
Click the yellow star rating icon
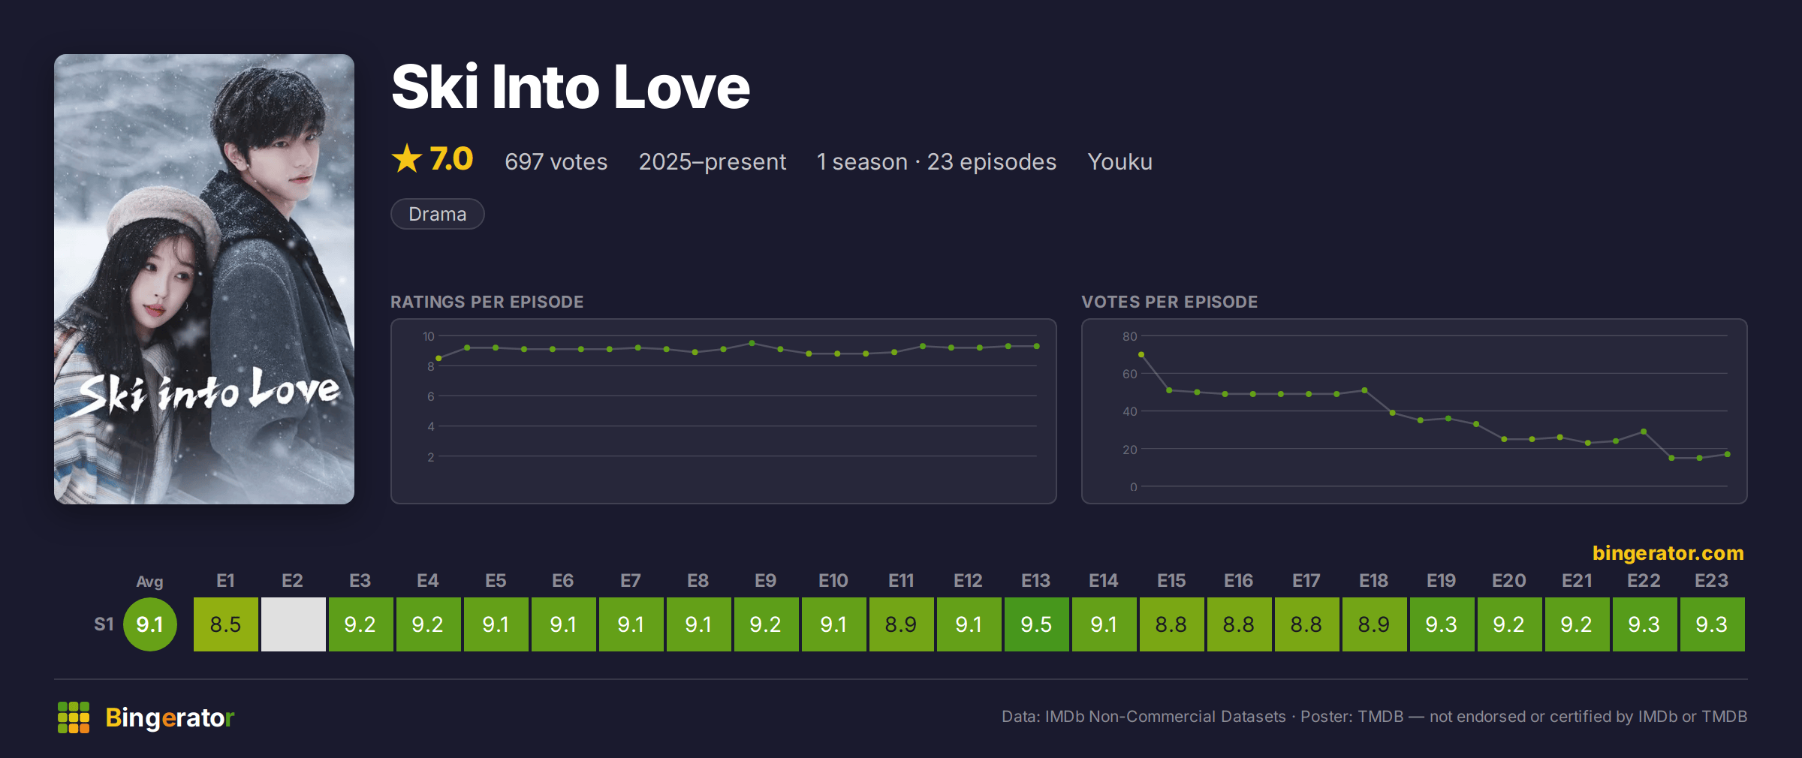point(407,159)
